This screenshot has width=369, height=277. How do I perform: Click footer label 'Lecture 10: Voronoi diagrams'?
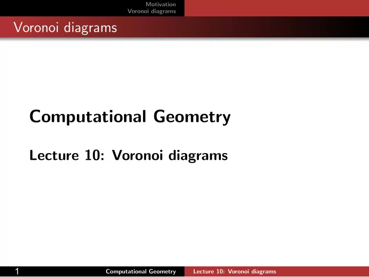tap(235, 271)
